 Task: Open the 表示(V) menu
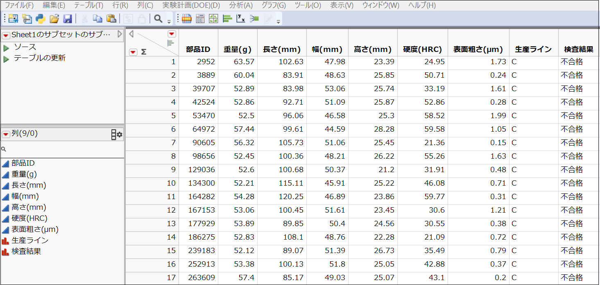pyautogui.click(x=342, y=5)
